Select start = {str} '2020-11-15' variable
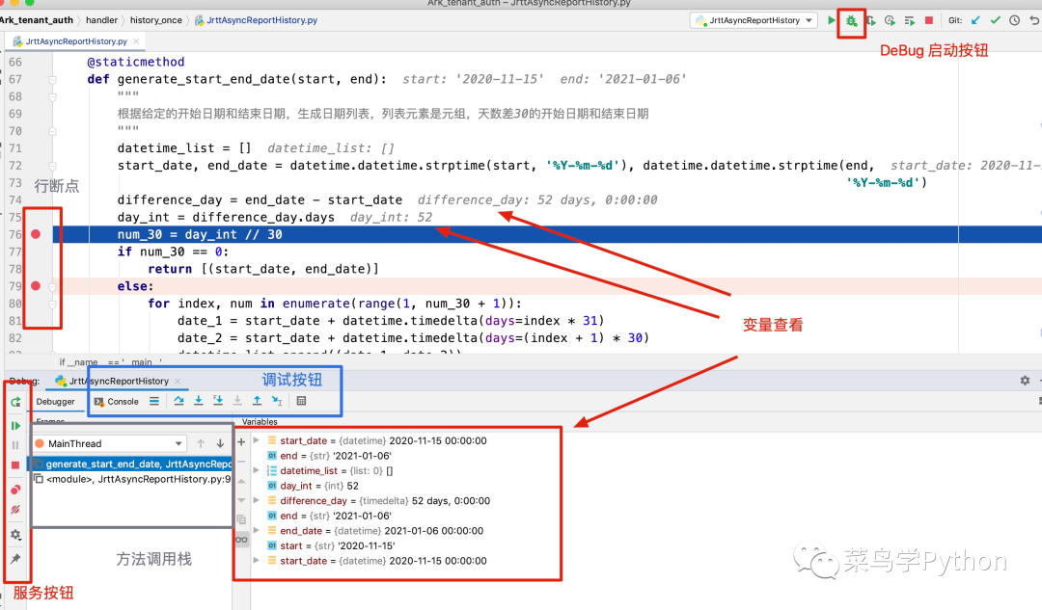 click(x=331, y=545)
